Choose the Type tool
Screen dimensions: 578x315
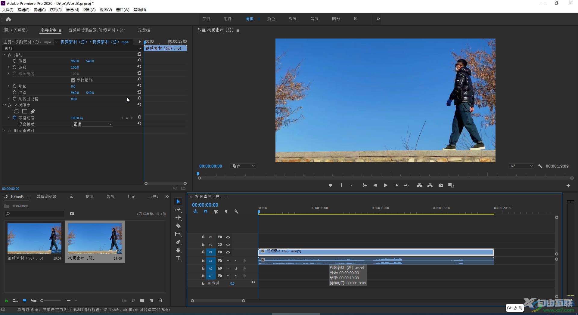[178, 258]
